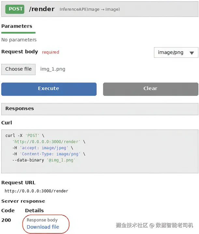This screenshot has height=234, width=199.
Task: Click the red required label
Action: (50, 52)
